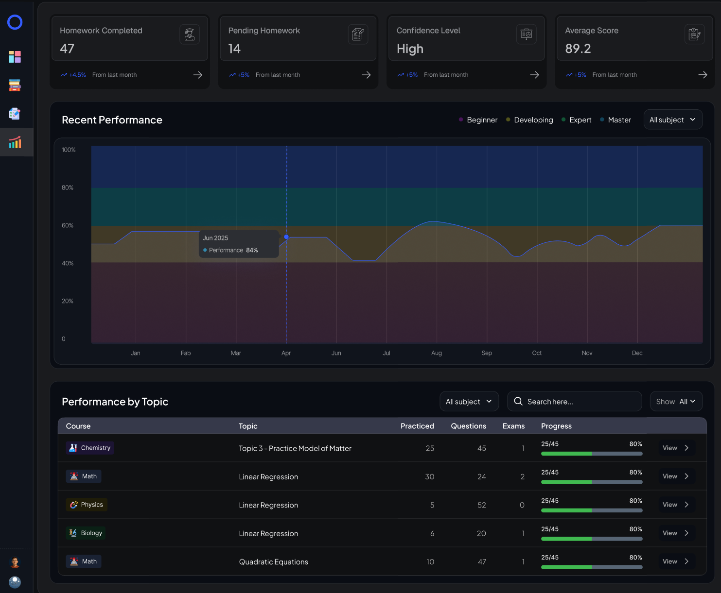Toggle the Developing legend series
The height and width of the screenshot is (593, 721).
tap(529, 120)
